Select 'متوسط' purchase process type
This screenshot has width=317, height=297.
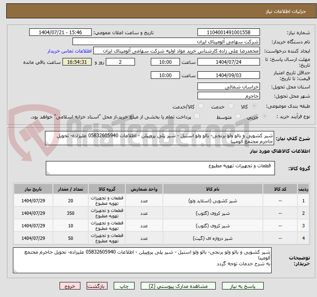click(x=239, y=117)
